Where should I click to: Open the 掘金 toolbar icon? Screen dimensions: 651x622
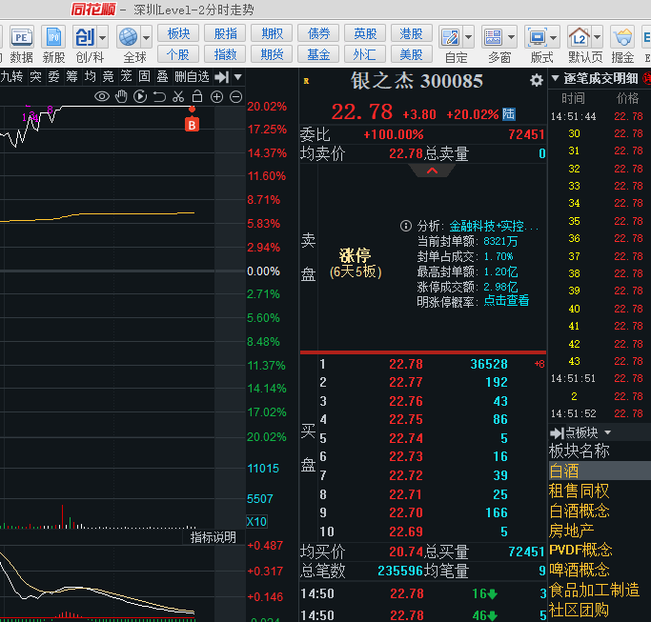tap(622, 44)
